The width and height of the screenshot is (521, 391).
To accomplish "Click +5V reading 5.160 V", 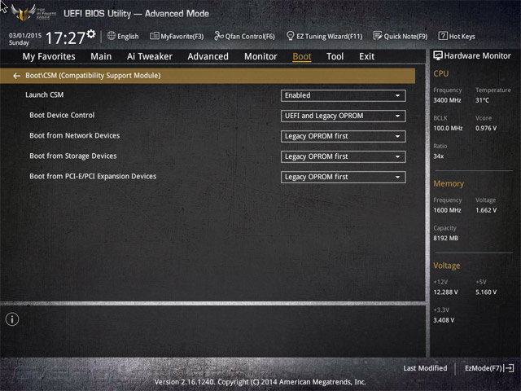I will click(486, 292).
